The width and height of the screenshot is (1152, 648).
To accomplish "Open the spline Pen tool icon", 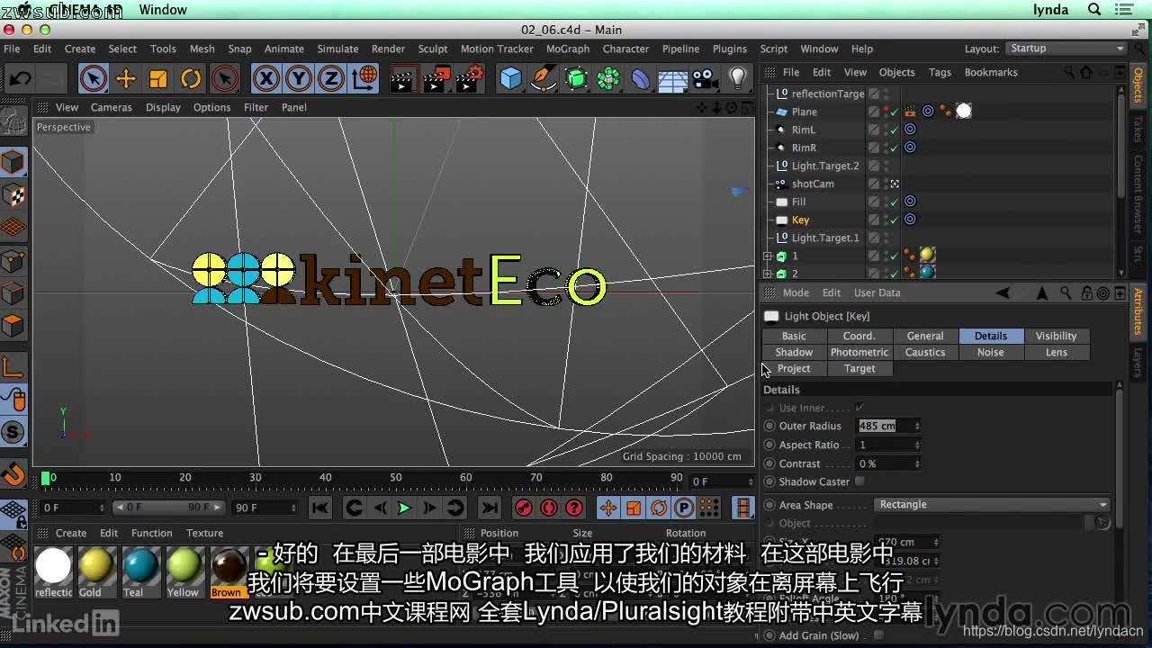I will 544,79.
